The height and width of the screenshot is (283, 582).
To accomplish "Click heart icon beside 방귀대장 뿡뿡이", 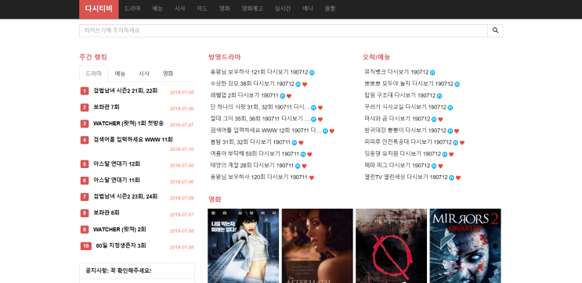I will tap(457, 131).
